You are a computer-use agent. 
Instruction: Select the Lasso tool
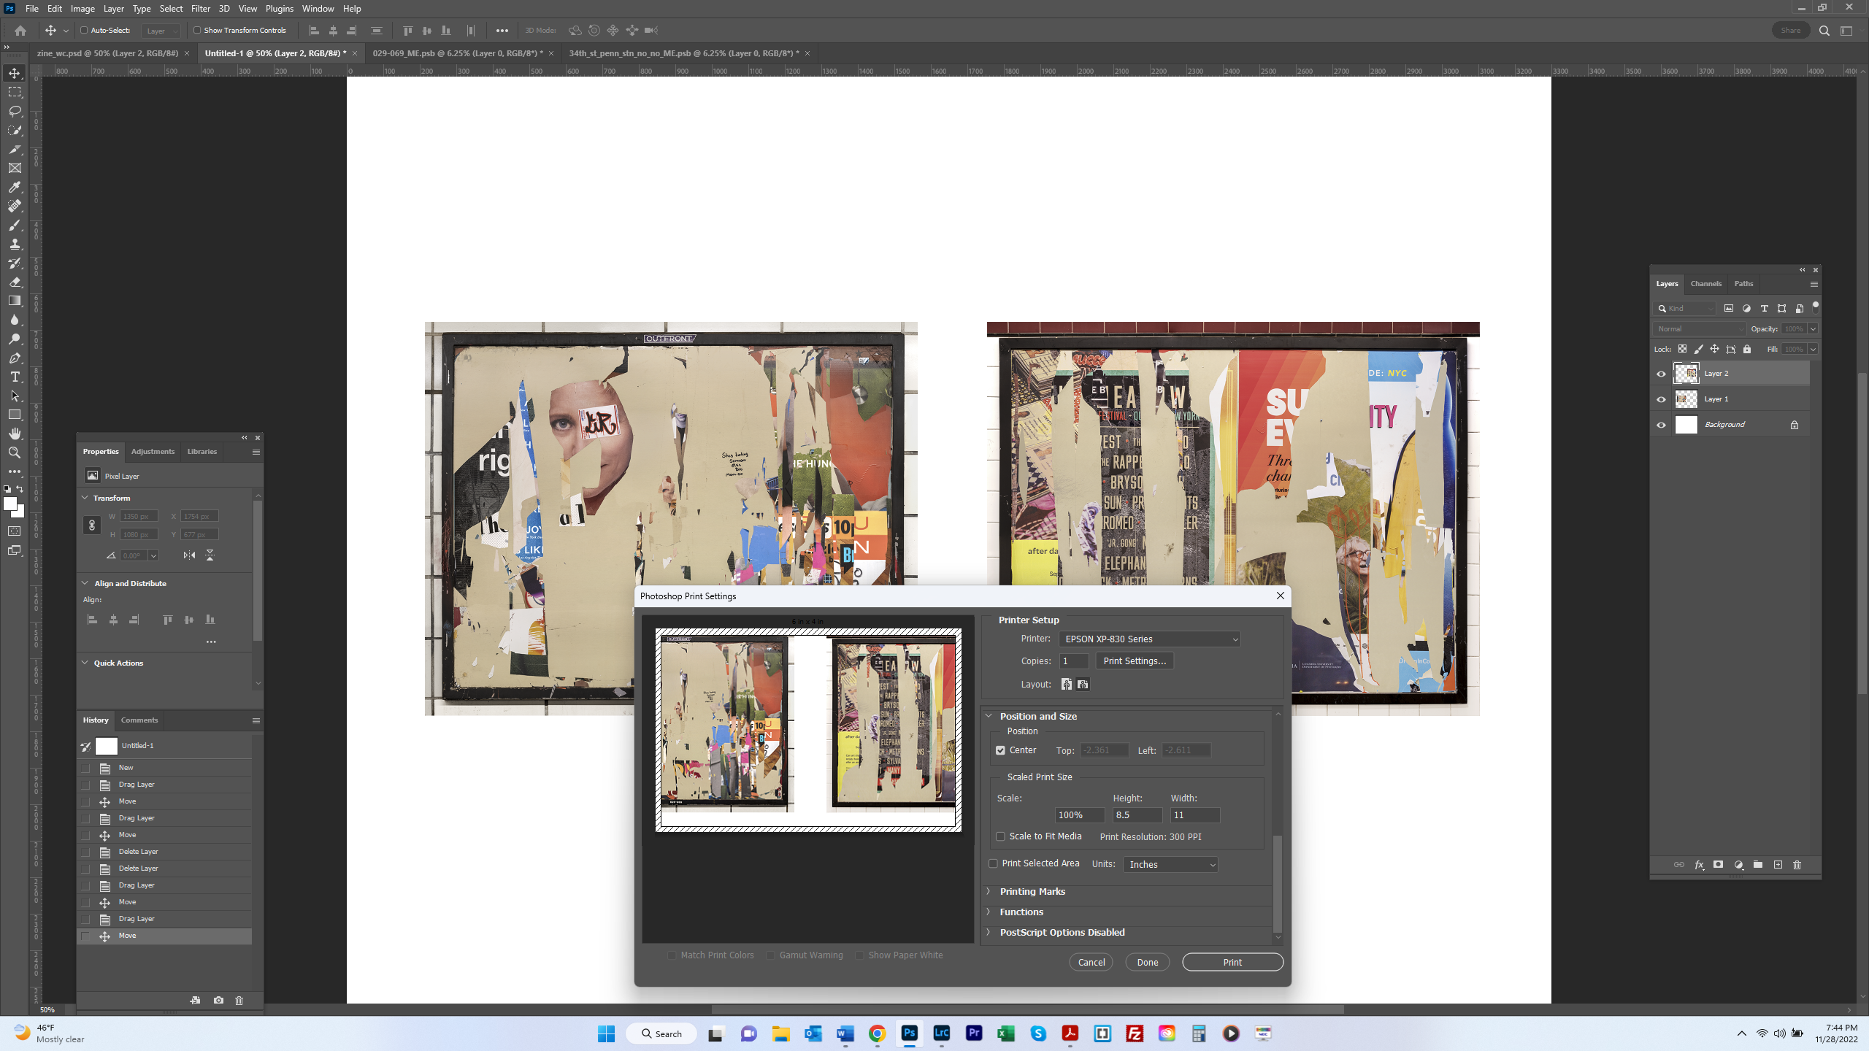15,111
